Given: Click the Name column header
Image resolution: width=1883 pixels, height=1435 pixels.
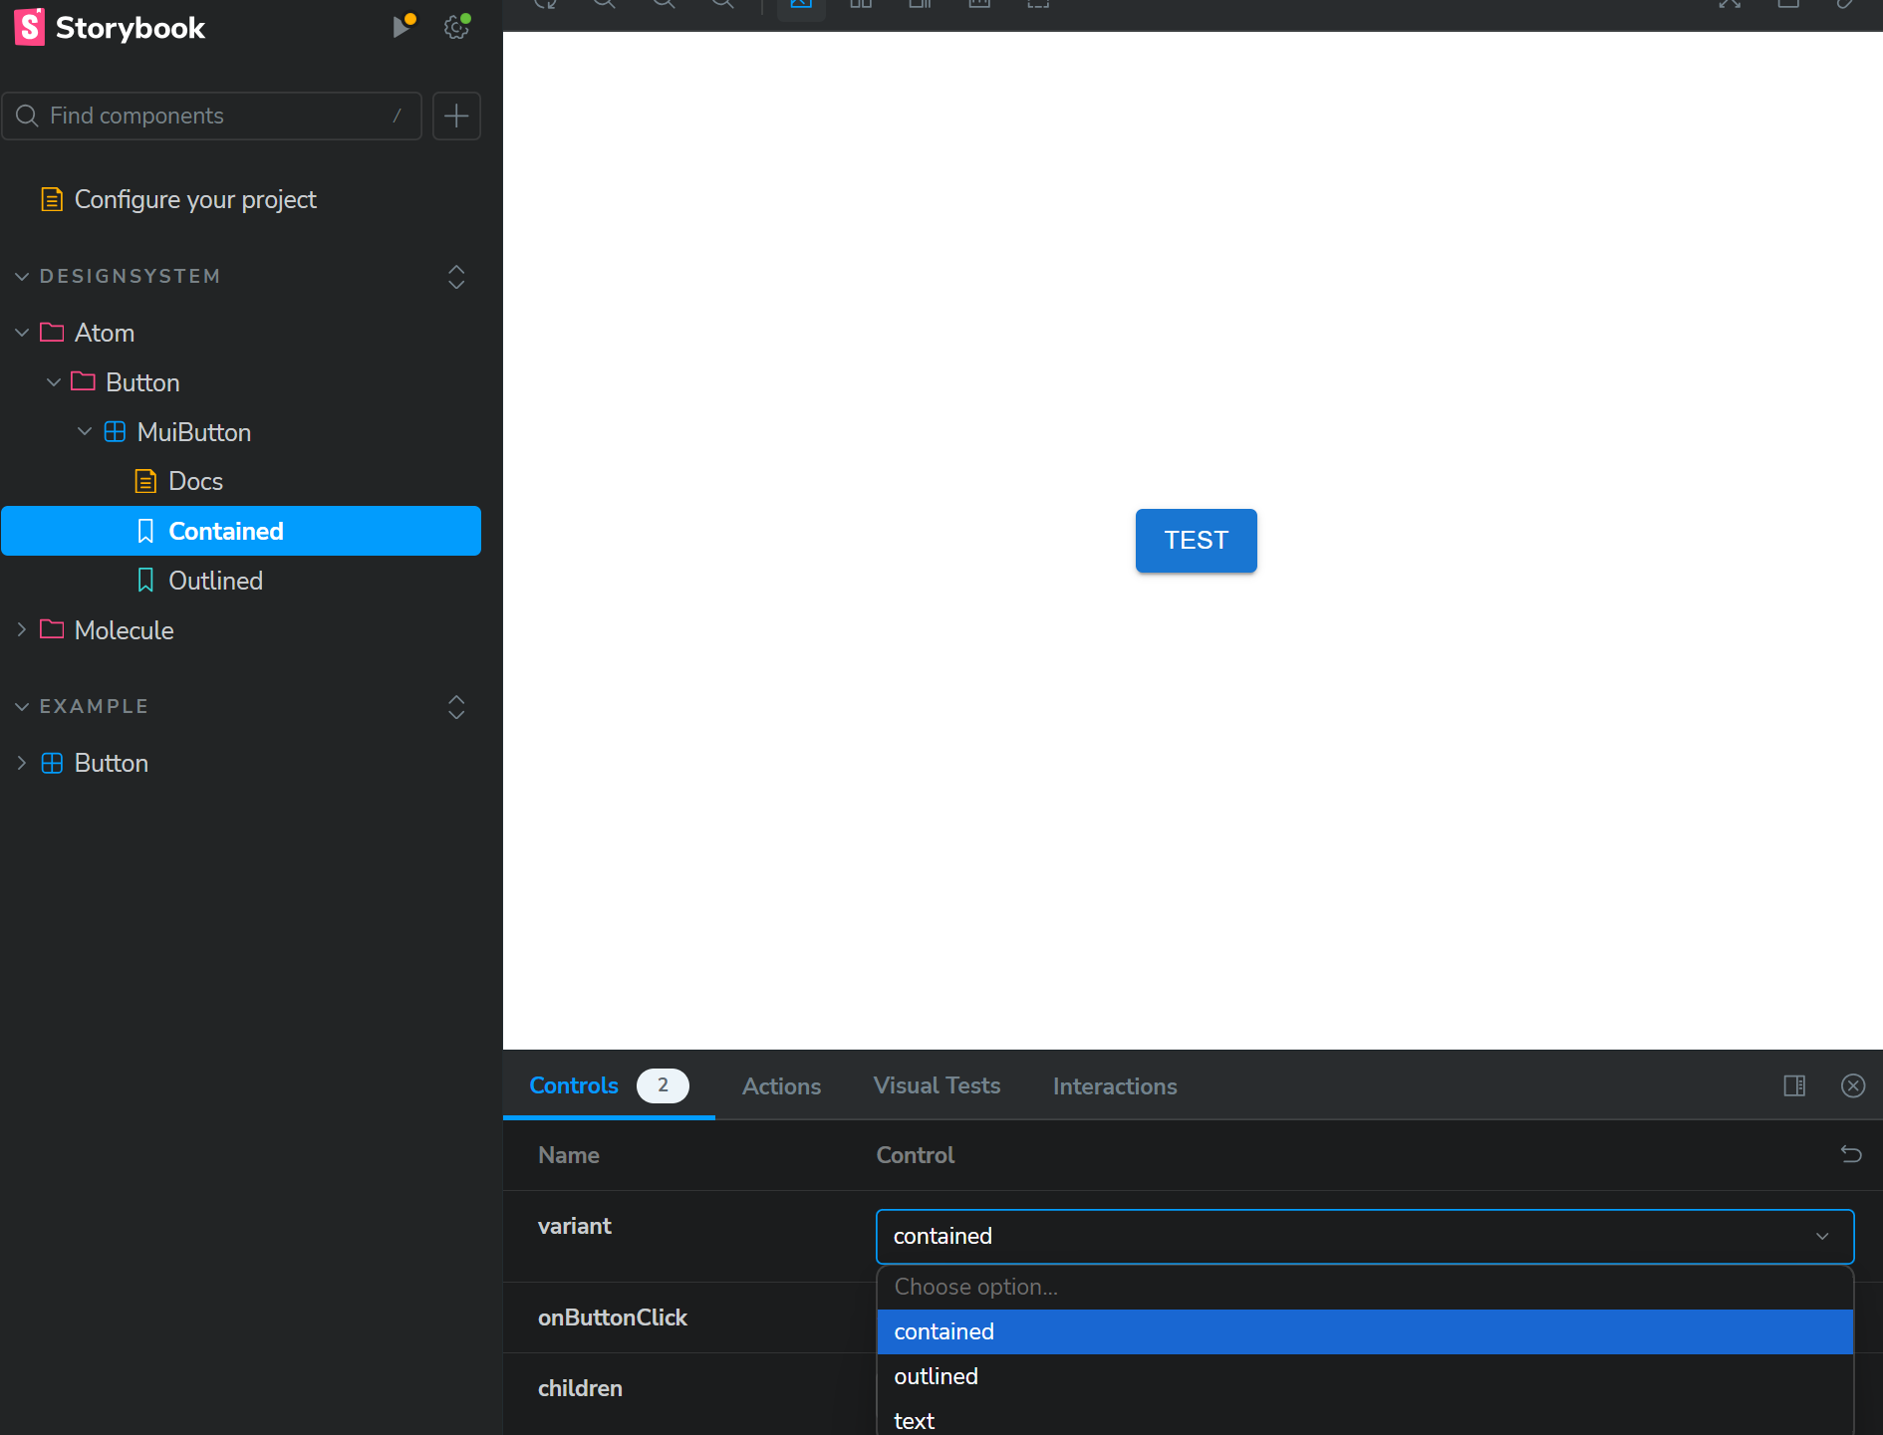Looking at the screenshot, I should (569, 1155).
